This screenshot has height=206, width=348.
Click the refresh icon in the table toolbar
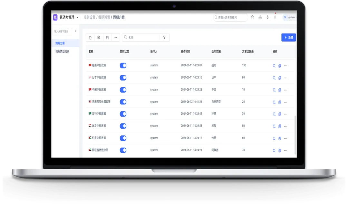pos(90,38)
